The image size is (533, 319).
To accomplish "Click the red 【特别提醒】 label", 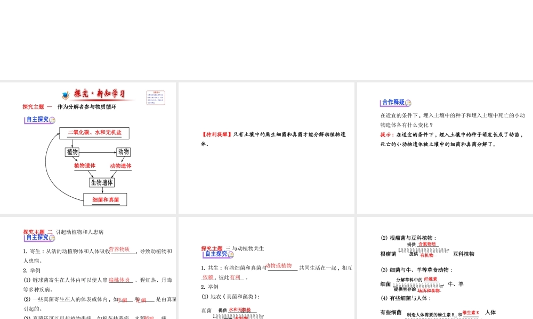I will click(217, 135).
